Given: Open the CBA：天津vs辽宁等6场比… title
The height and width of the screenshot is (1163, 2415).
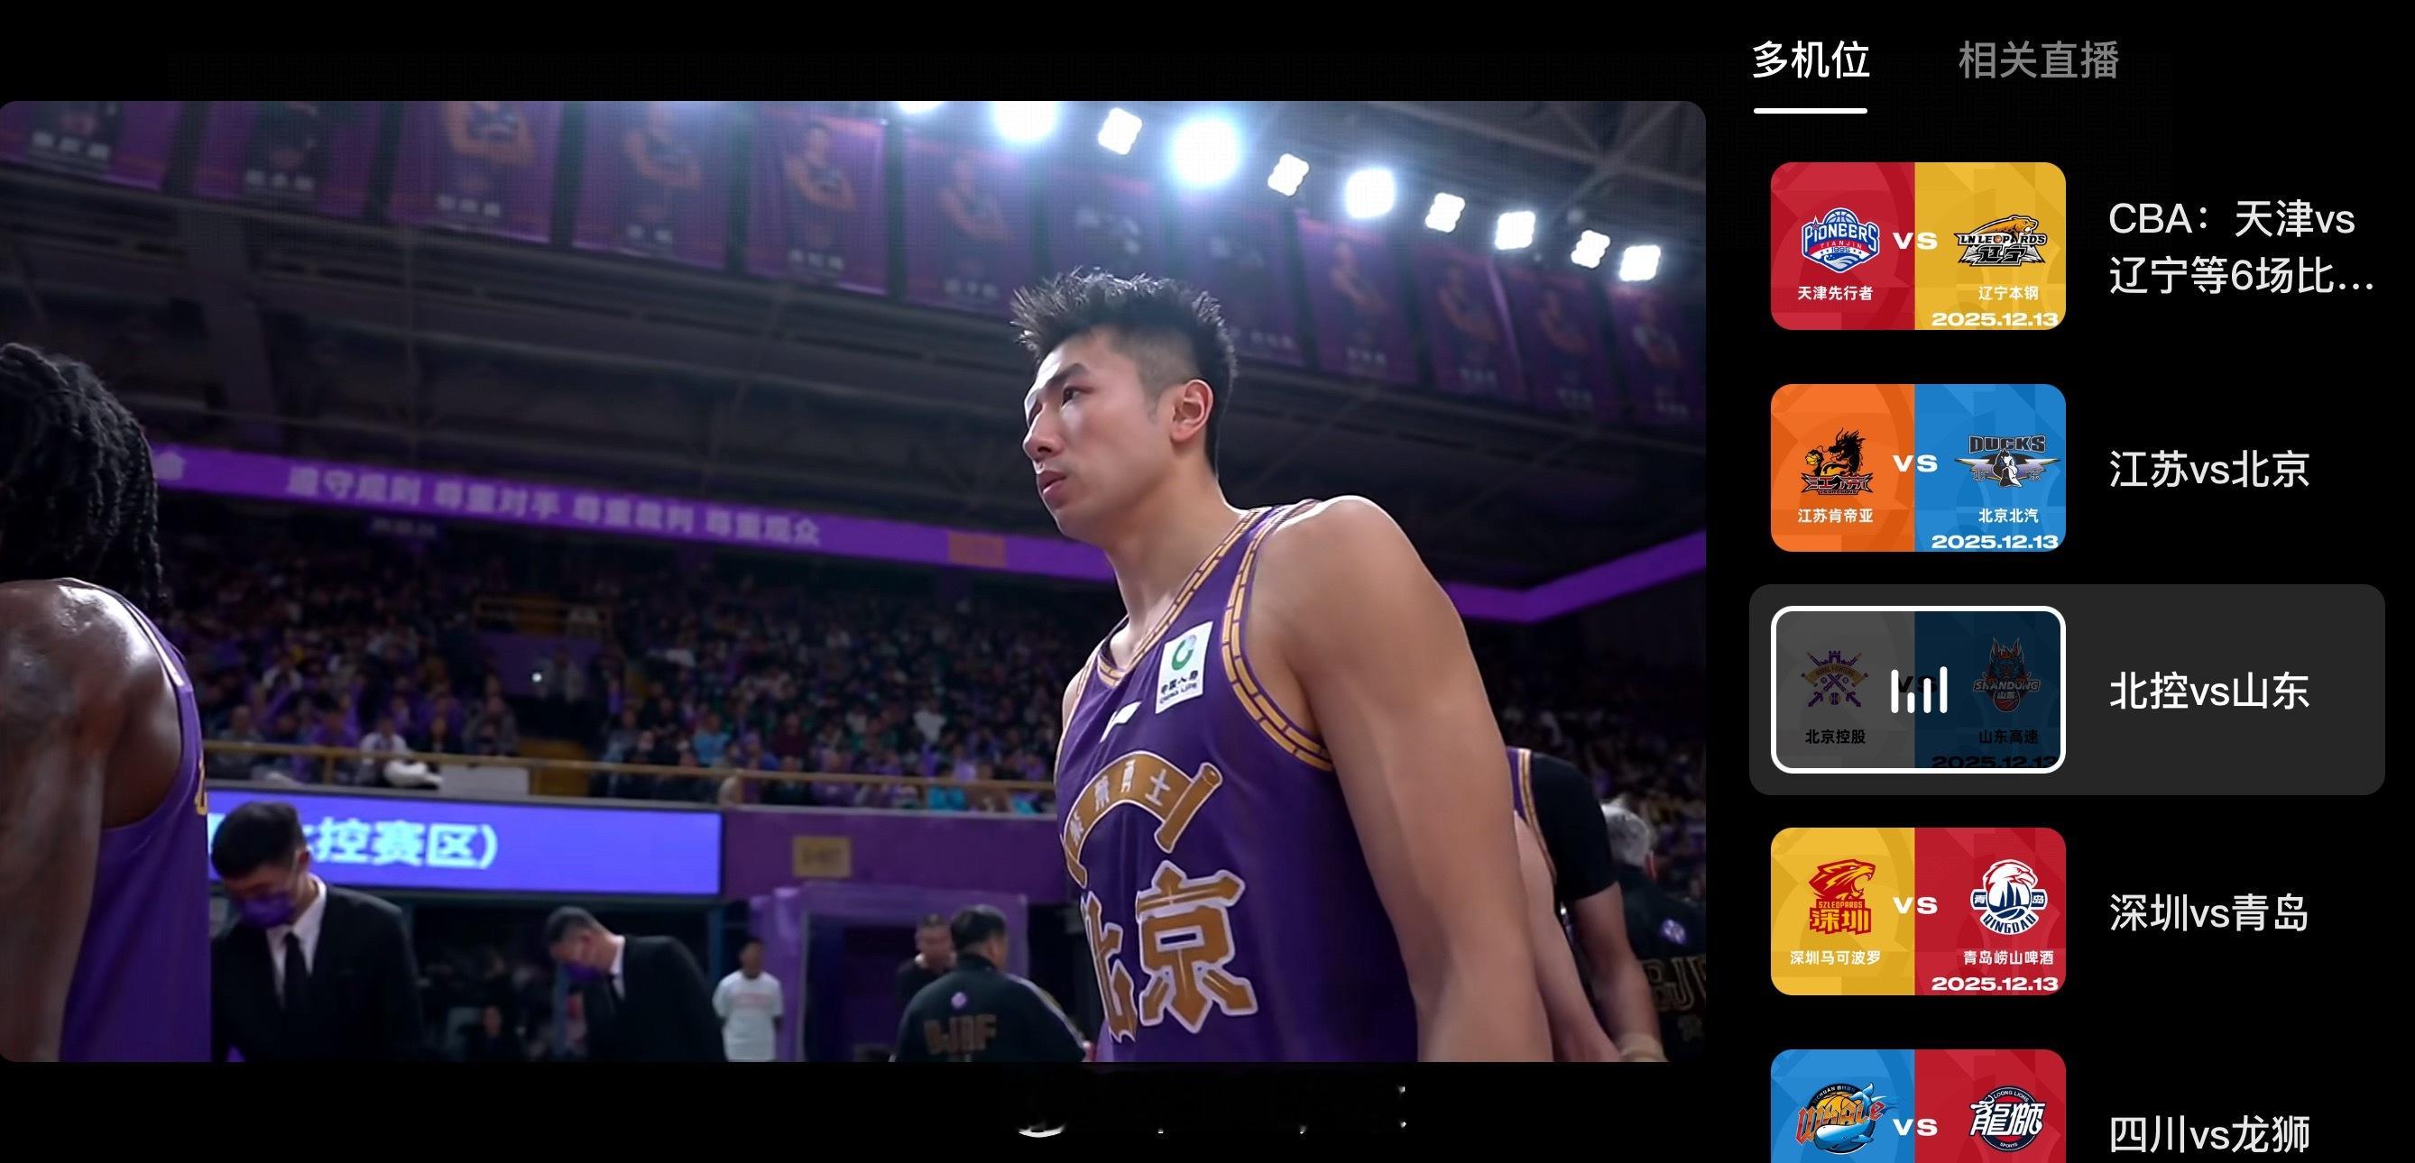Looking at the screenshot, I should [2239, 247].
